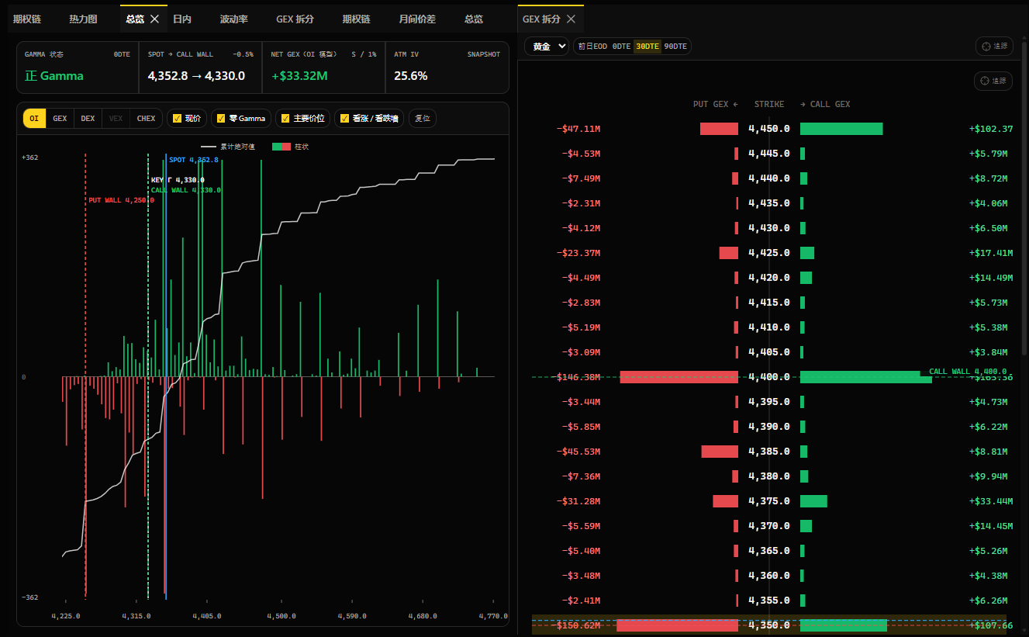Select the CHEX chart mode
Screen dimensions: 1029x637
click(x=146, y=119)
